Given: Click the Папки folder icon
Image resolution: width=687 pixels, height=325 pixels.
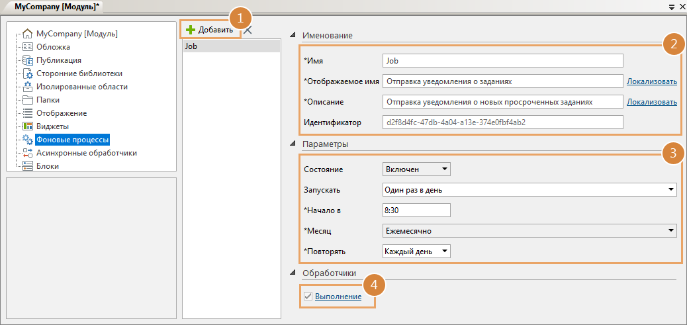Looking at the screenshot, I should (28, 100).
